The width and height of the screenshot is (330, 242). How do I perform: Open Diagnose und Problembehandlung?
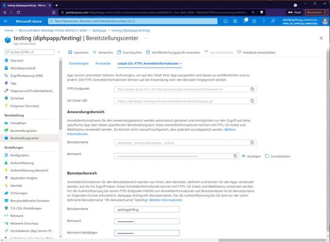[x=32, y=90]
